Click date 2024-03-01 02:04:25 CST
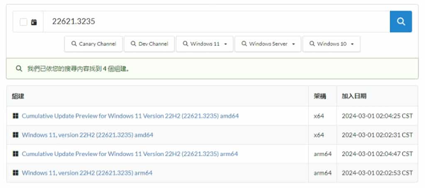425x188 pixels. (x=377, y=116)
